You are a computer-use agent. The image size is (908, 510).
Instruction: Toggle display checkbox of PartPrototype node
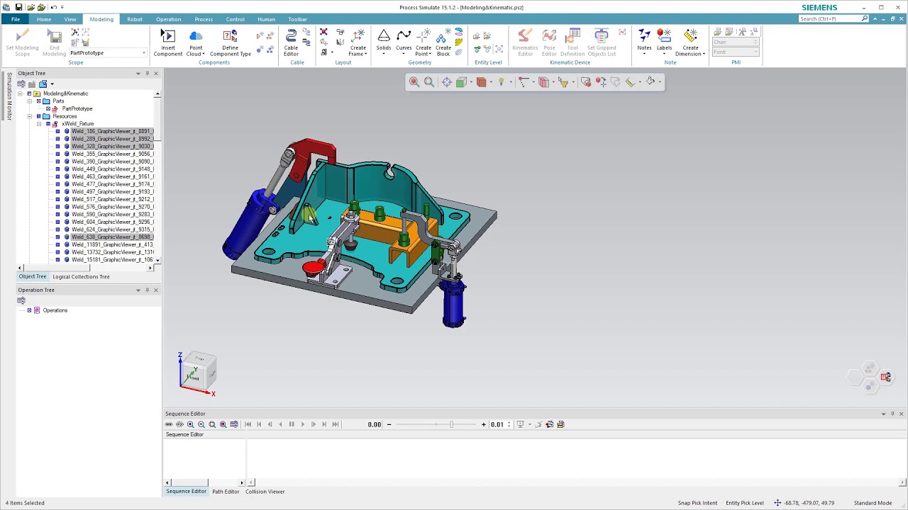[48, 108]
